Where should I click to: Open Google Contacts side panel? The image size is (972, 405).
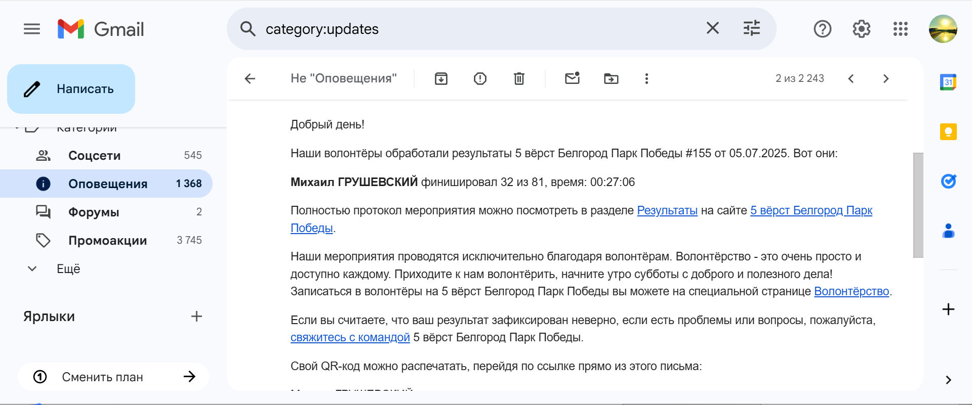948,231
